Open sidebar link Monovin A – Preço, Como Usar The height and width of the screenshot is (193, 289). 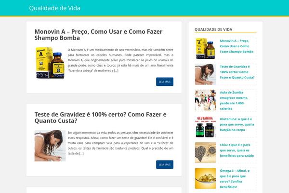pyautogui.click(x=236, y=46)
